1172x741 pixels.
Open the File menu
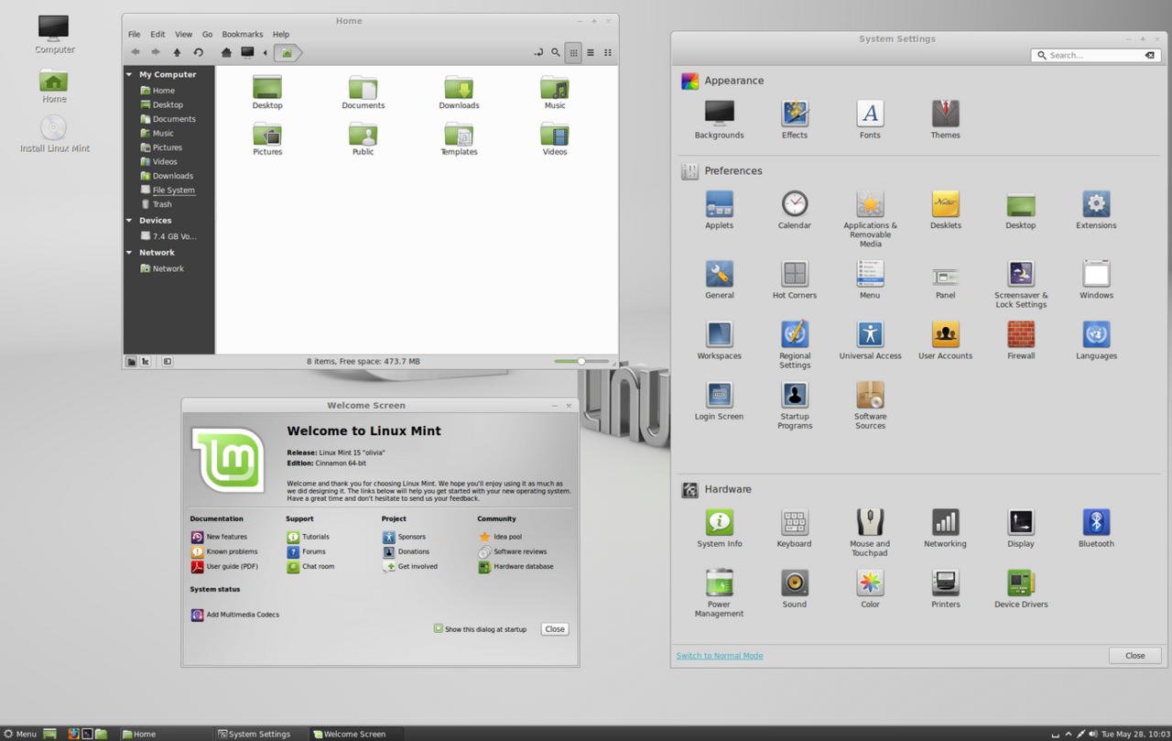134,34
